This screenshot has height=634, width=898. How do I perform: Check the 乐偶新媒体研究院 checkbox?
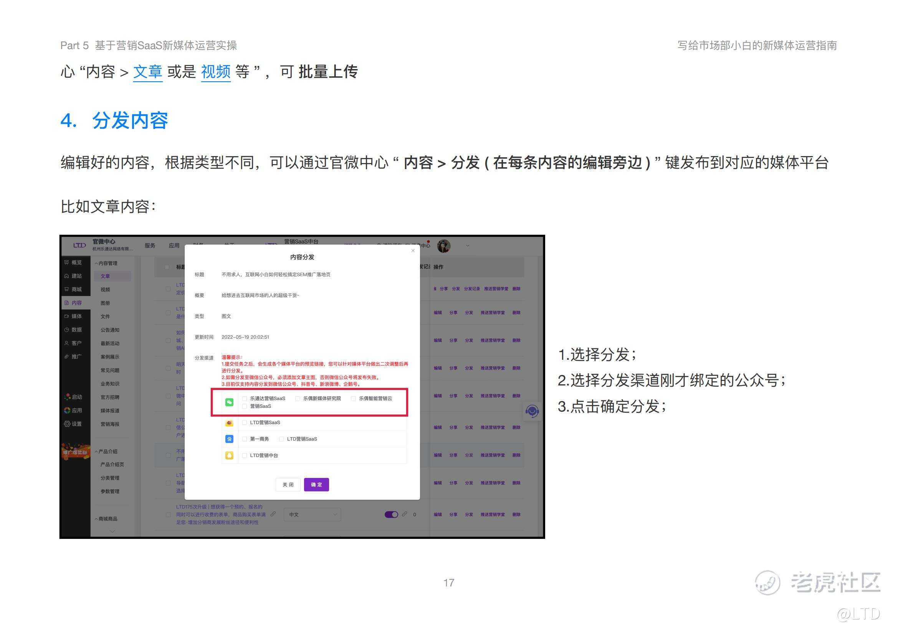pyautogui.click(x=298, y=399)
